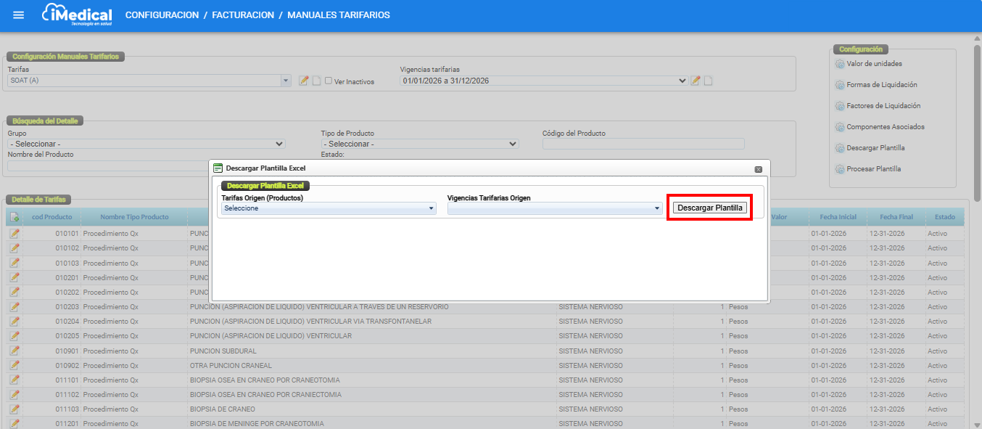The image size is (982, 429).
Task: Expand the Tipo de Producto dropdown
Action: pos(420,144)
